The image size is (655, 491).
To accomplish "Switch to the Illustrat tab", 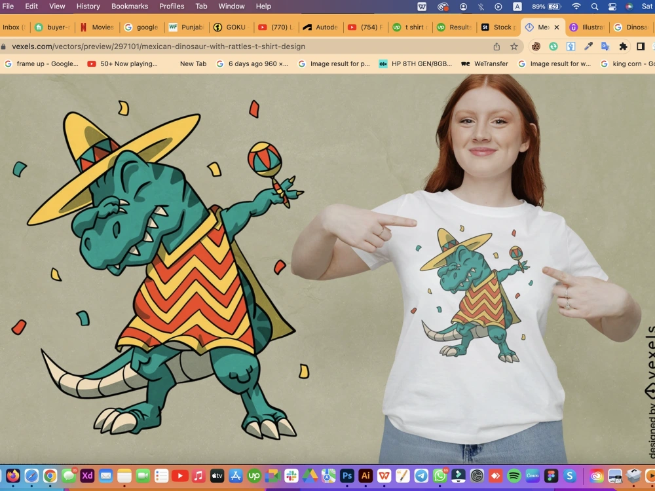I will click(x=588, y=27).
